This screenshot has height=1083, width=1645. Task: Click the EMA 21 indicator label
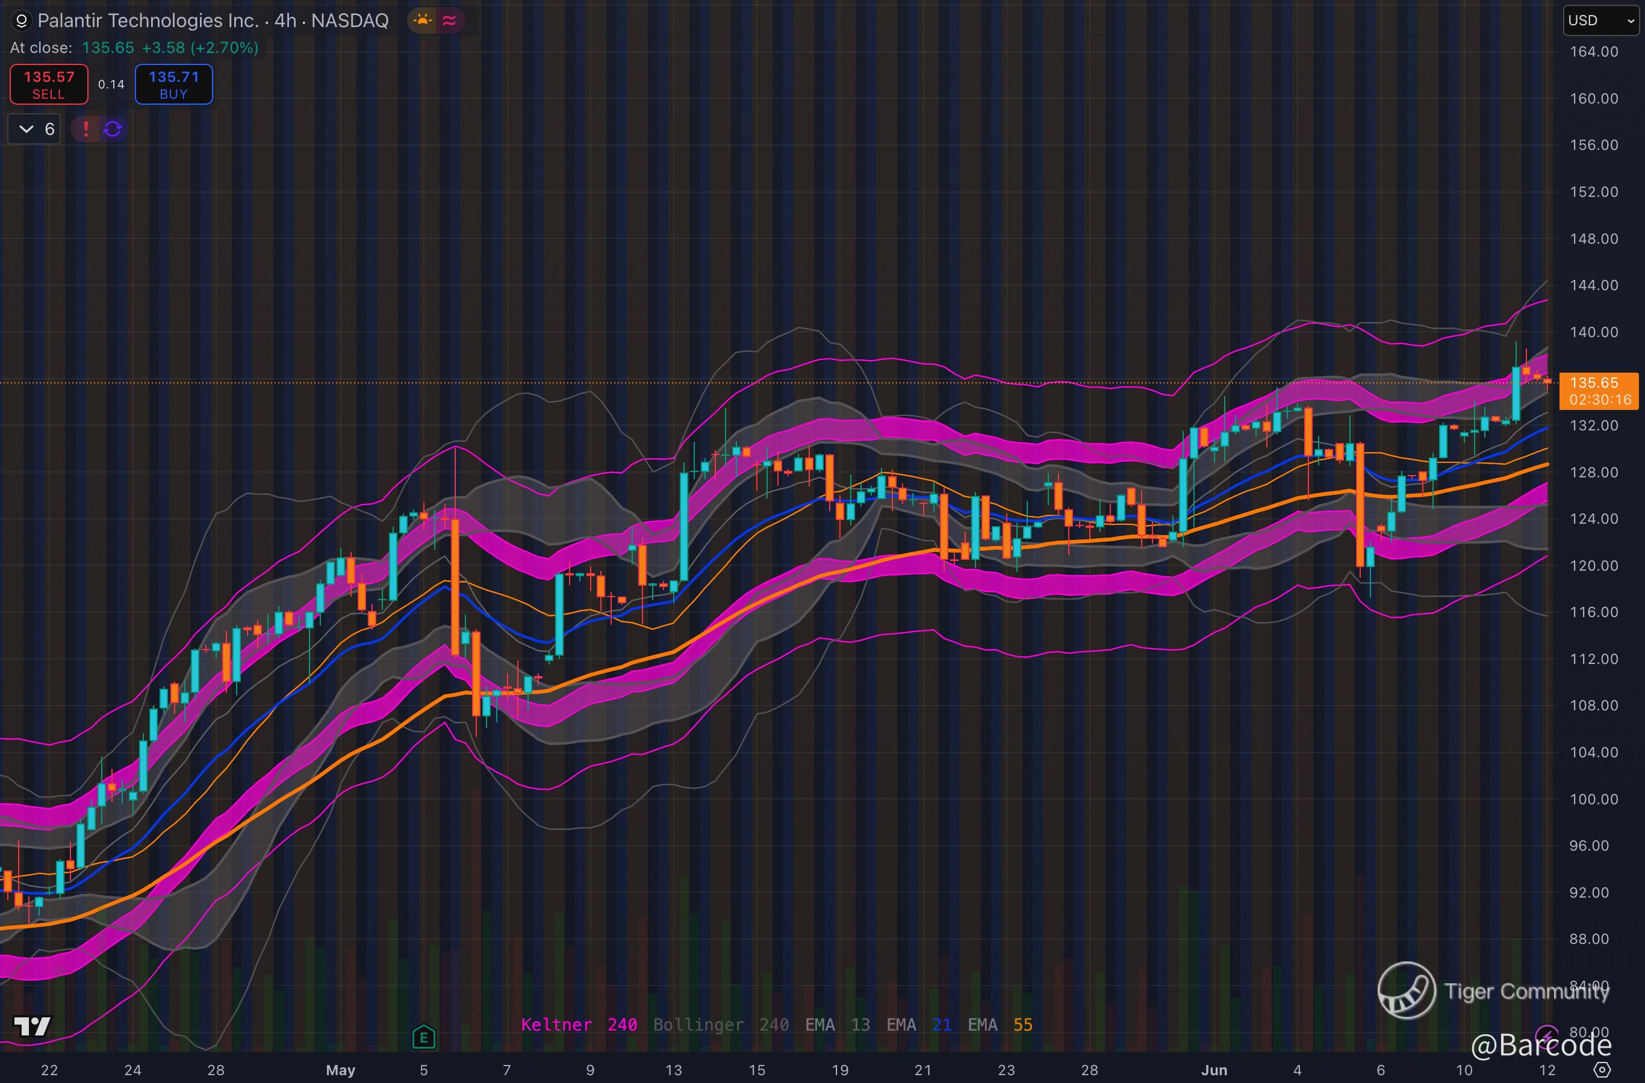tap(919, 1024)
